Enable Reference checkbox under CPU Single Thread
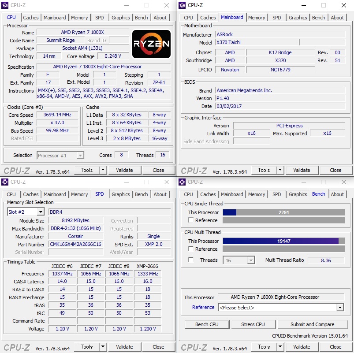The width and height of the screenshot is (354, 353). (x=191, y=220)
